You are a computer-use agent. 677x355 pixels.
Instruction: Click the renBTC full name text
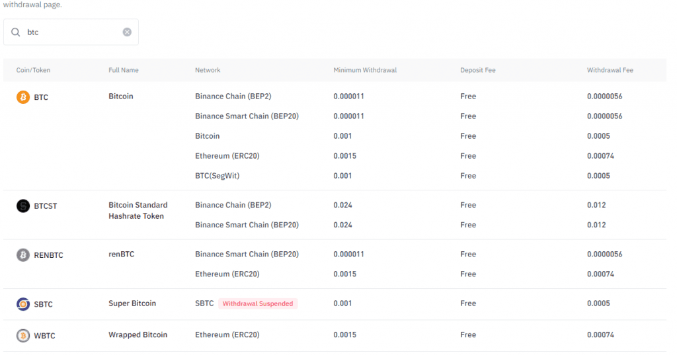click(121, 254)
